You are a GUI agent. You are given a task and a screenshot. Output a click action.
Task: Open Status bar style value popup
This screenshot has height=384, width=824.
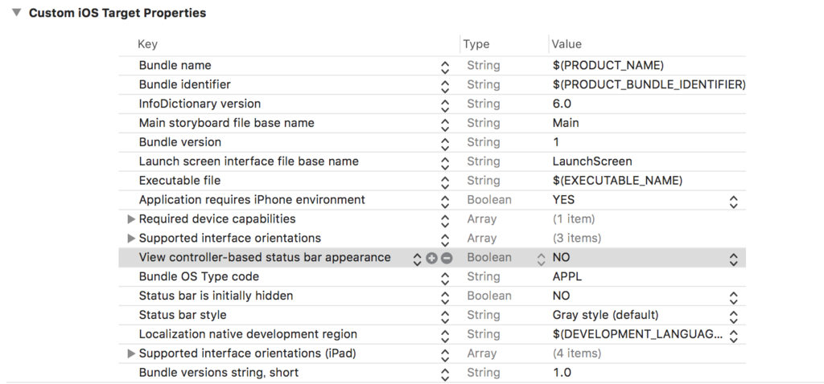tap(733, 317)
